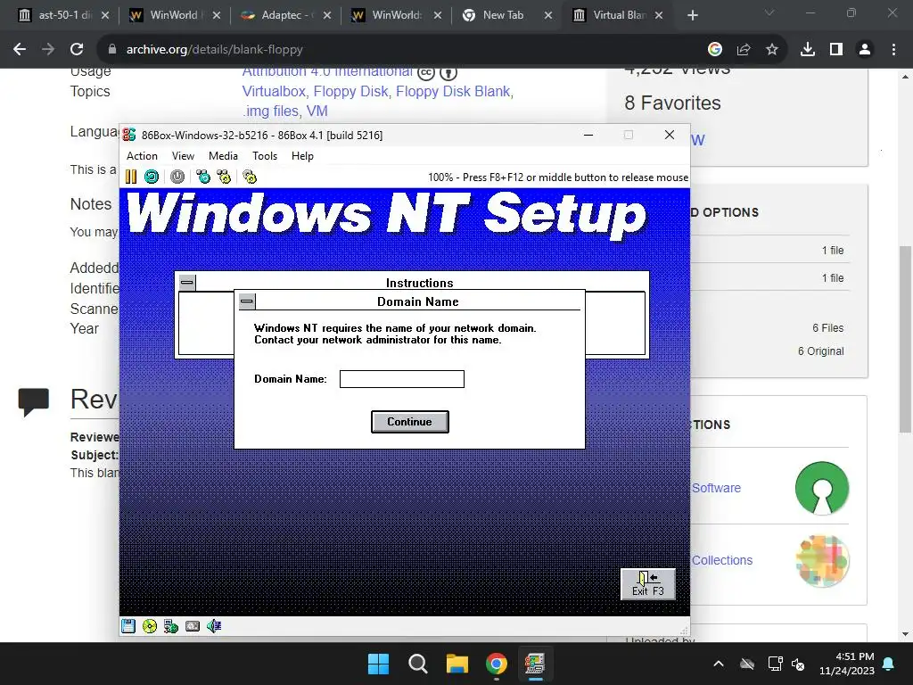Open notifications bell in system tray

(889, 664)
